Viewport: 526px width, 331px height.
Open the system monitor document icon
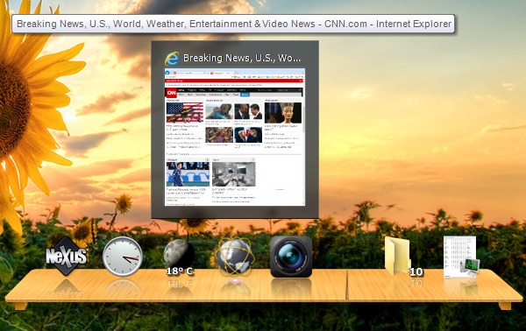[462, 257]
